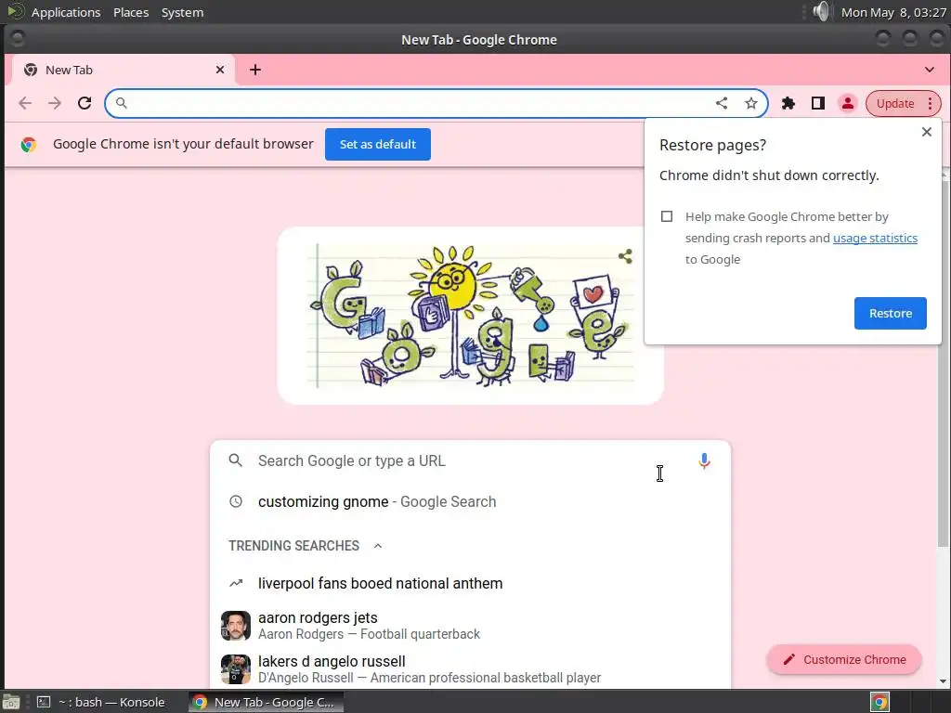Image resolution: width=951 pixels, height=713 pixels.
Task: Click the Restore button
Action: tap(890, 314)
